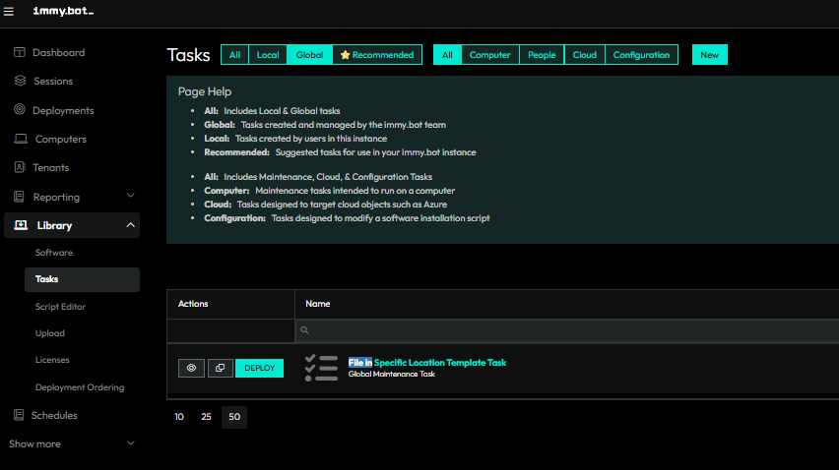Image resolution: width=839 pixels, height=470 pixels.
Task: Click the duplicate task icon button
Action: [x=219, y=368]
